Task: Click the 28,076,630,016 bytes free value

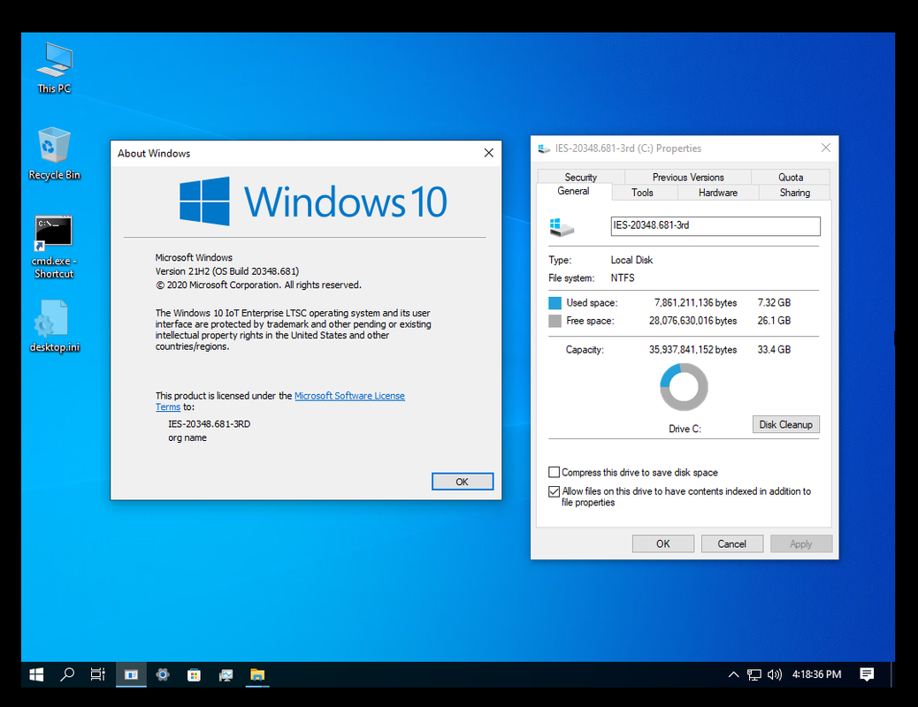Action: coord(693,321)
